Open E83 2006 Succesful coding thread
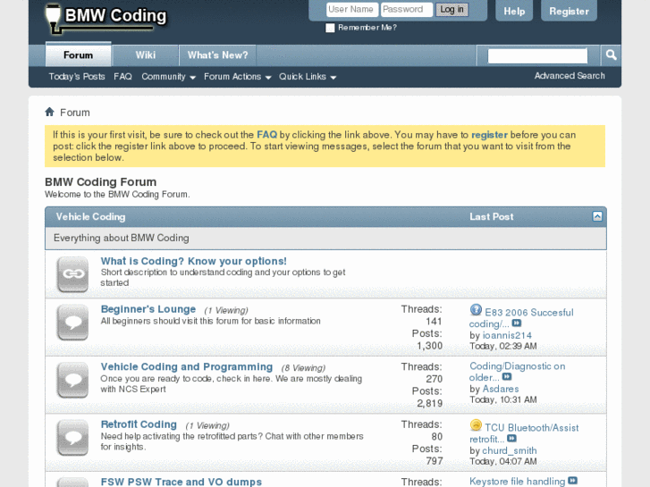The image size is (650, 487). pyautogui.click(x=521, y=318)
